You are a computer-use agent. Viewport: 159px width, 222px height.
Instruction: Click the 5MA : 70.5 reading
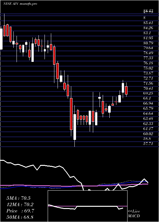[18, 198]
